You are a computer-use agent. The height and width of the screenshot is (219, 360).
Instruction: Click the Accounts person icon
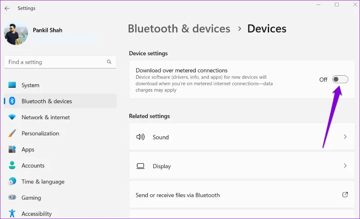pyautogui.click(x=12, y=165)
